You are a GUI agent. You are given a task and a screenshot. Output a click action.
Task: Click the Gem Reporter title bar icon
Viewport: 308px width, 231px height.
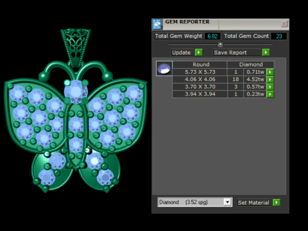click(x=157, y=24)
